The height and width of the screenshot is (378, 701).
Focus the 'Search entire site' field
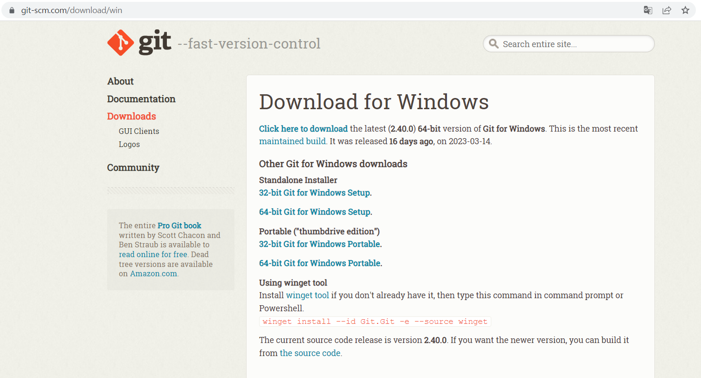(569, 44)
